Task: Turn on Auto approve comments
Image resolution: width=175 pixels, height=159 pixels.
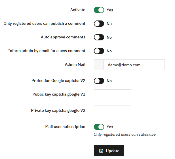Action: point(99,37)
